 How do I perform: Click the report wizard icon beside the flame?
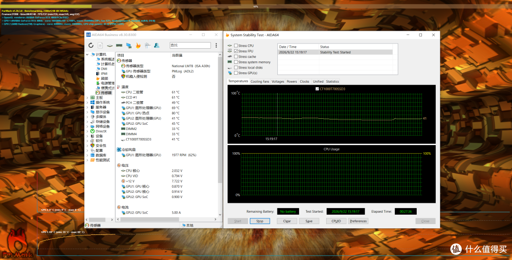(147, 45)
